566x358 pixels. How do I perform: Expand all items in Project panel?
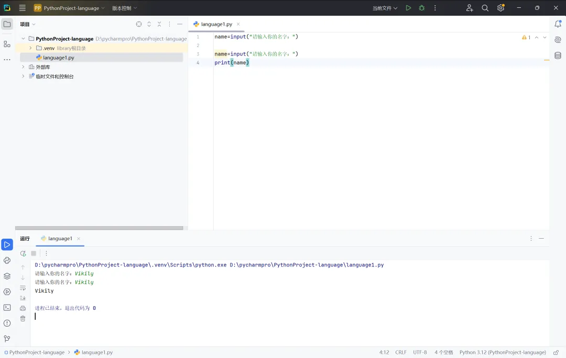[x=149, y=24]
